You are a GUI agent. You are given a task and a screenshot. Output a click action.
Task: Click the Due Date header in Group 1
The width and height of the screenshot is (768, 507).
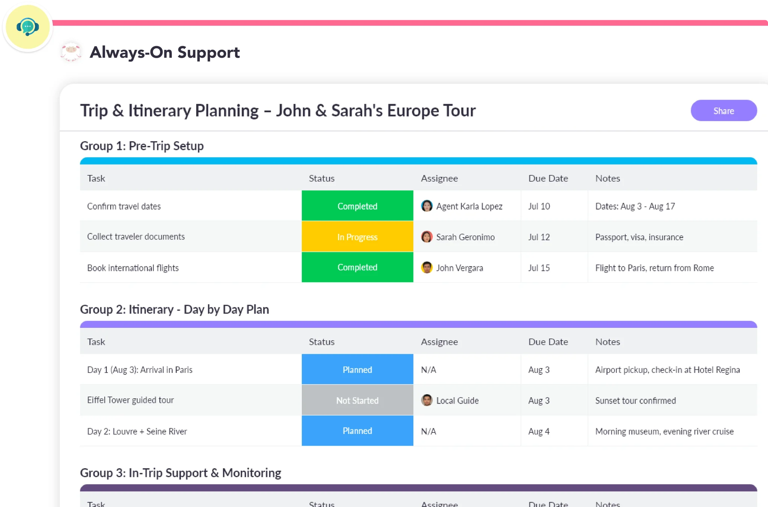point(548,178)
